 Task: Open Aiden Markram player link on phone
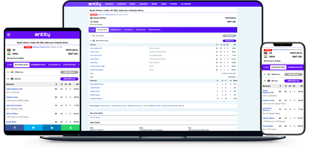click(x=267, y=91)
